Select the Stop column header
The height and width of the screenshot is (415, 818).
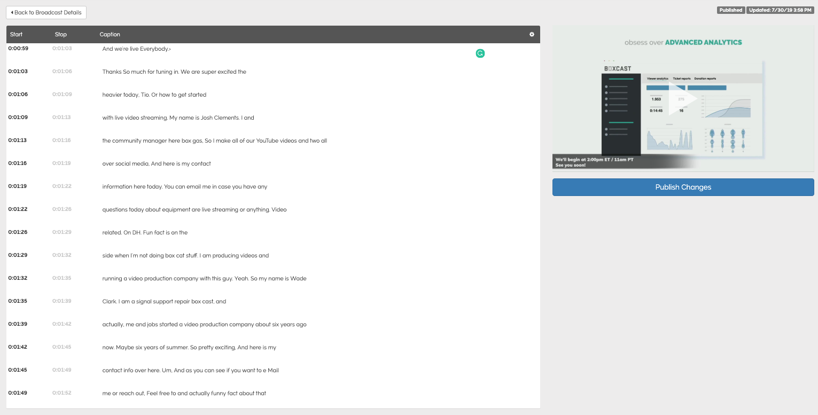[x=61, y=35]
